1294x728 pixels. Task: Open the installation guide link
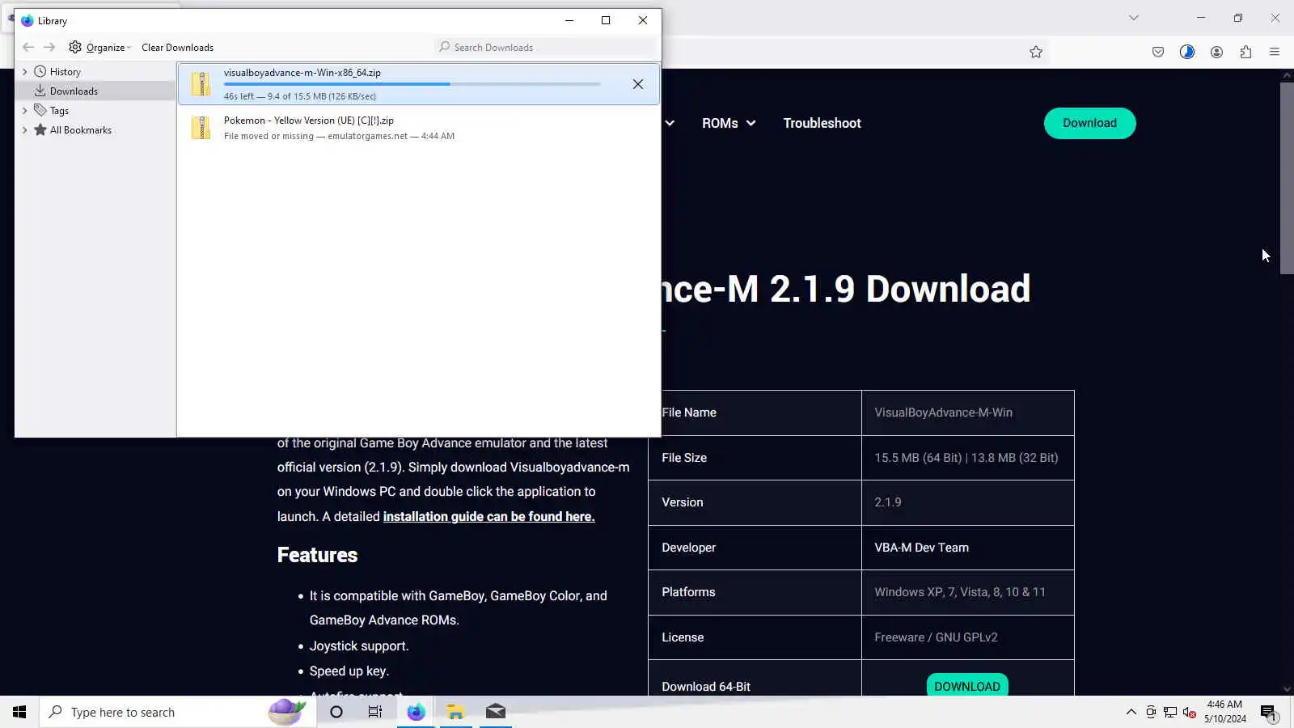click(x=488, y=516)
